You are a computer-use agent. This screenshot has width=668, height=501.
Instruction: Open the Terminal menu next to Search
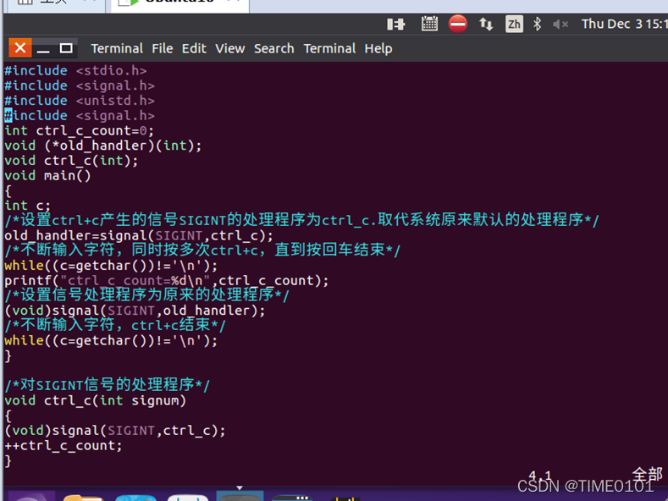click(329, 48)
